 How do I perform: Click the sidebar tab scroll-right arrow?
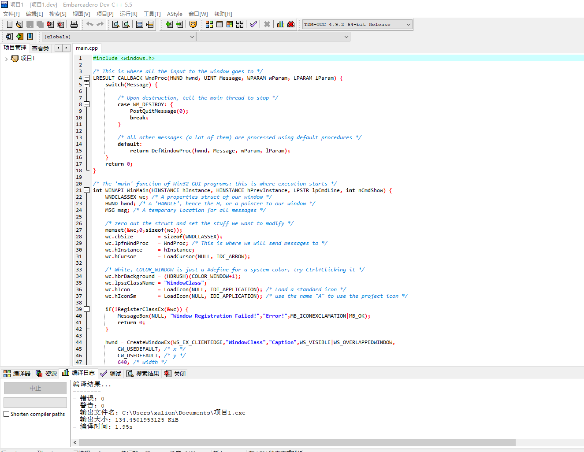point(66,48)
